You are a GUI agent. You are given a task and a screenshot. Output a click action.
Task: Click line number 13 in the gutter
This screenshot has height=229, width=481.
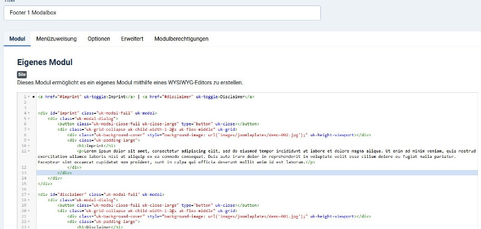[x=23, y=173]
